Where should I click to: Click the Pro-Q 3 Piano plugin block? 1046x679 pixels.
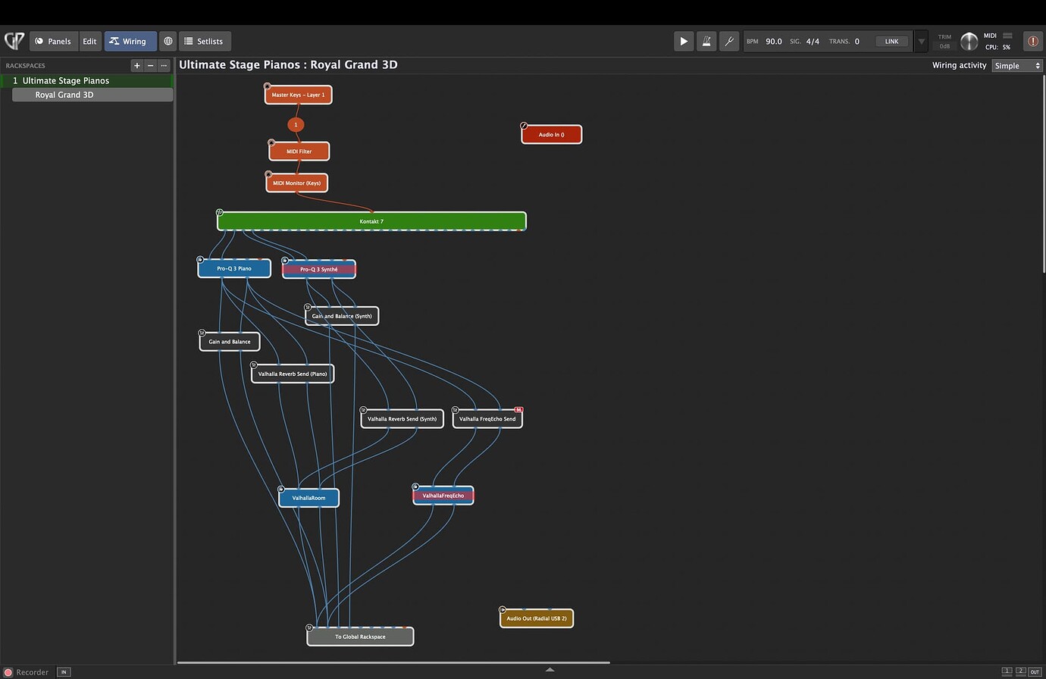(x=234, y=268)
